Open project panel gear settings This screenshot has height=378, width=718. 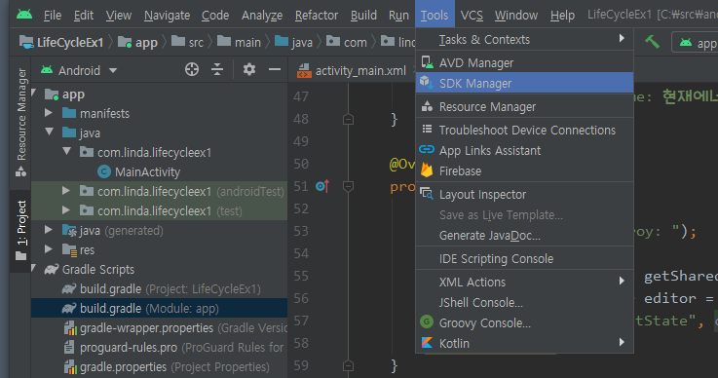[249, 69]
